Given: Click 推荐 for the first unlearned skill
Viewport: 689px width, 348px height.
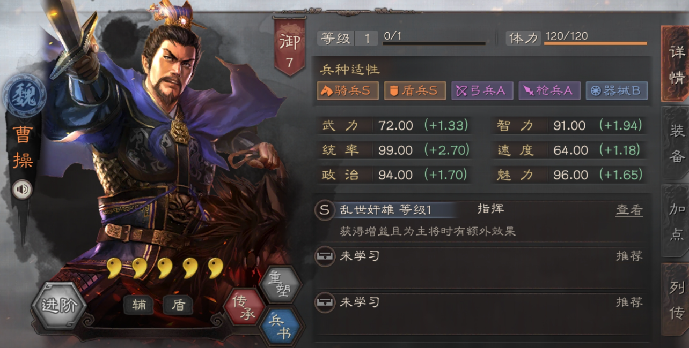Looking at the screenshot, I should (629, 256).
